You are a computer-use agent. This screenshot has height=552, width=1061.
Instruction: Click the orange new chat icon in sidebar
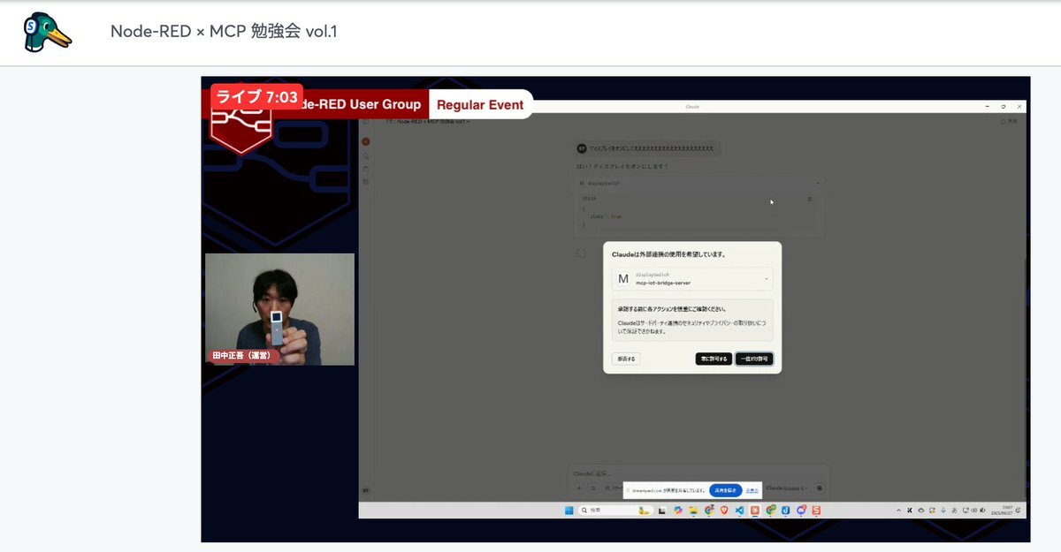tap(365, 141)
